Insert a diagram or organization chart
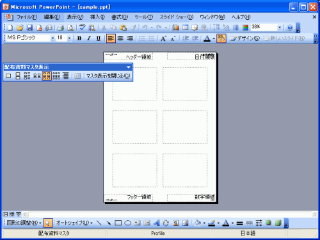The height and width of the screenshot is (240, 320). [166, 223]
